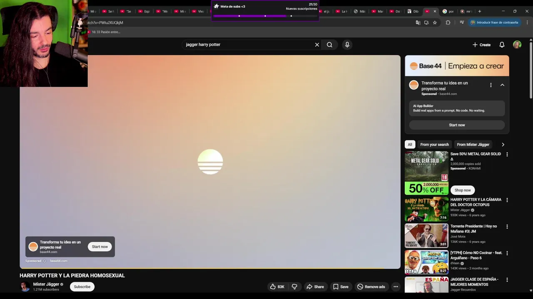Click the HARRY POTTER Y LA PIEDRA title

[x=72, y=275]
